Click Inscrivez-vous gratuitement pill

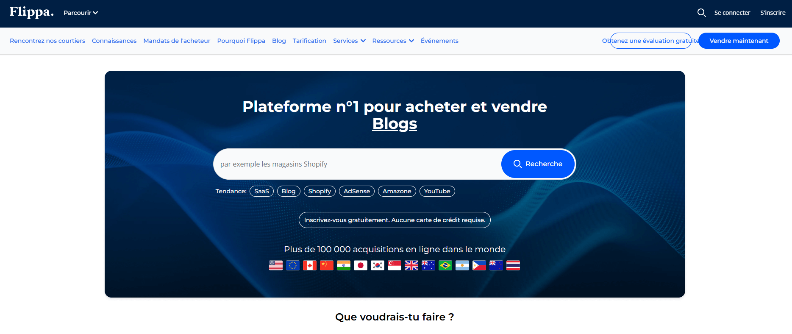point(395,220)
